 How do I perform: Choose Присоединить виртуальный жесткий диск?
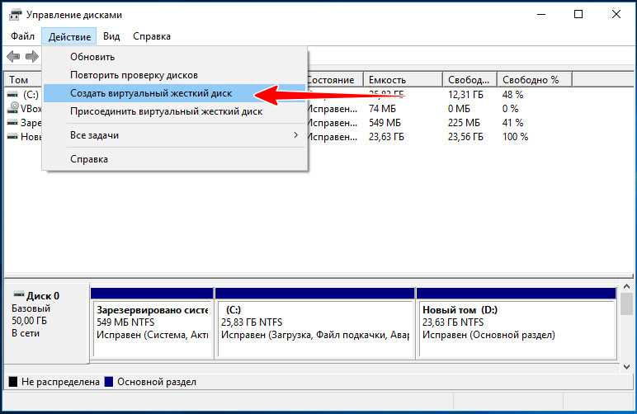pyautogui.click(x=175, y=111)
